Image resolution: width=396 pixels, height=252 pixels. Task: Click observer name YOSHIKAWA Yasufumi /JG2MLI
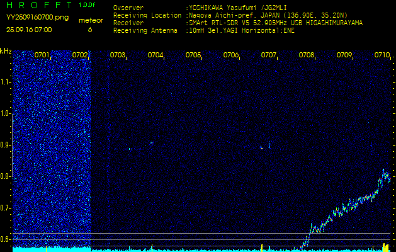click(237, 8)
